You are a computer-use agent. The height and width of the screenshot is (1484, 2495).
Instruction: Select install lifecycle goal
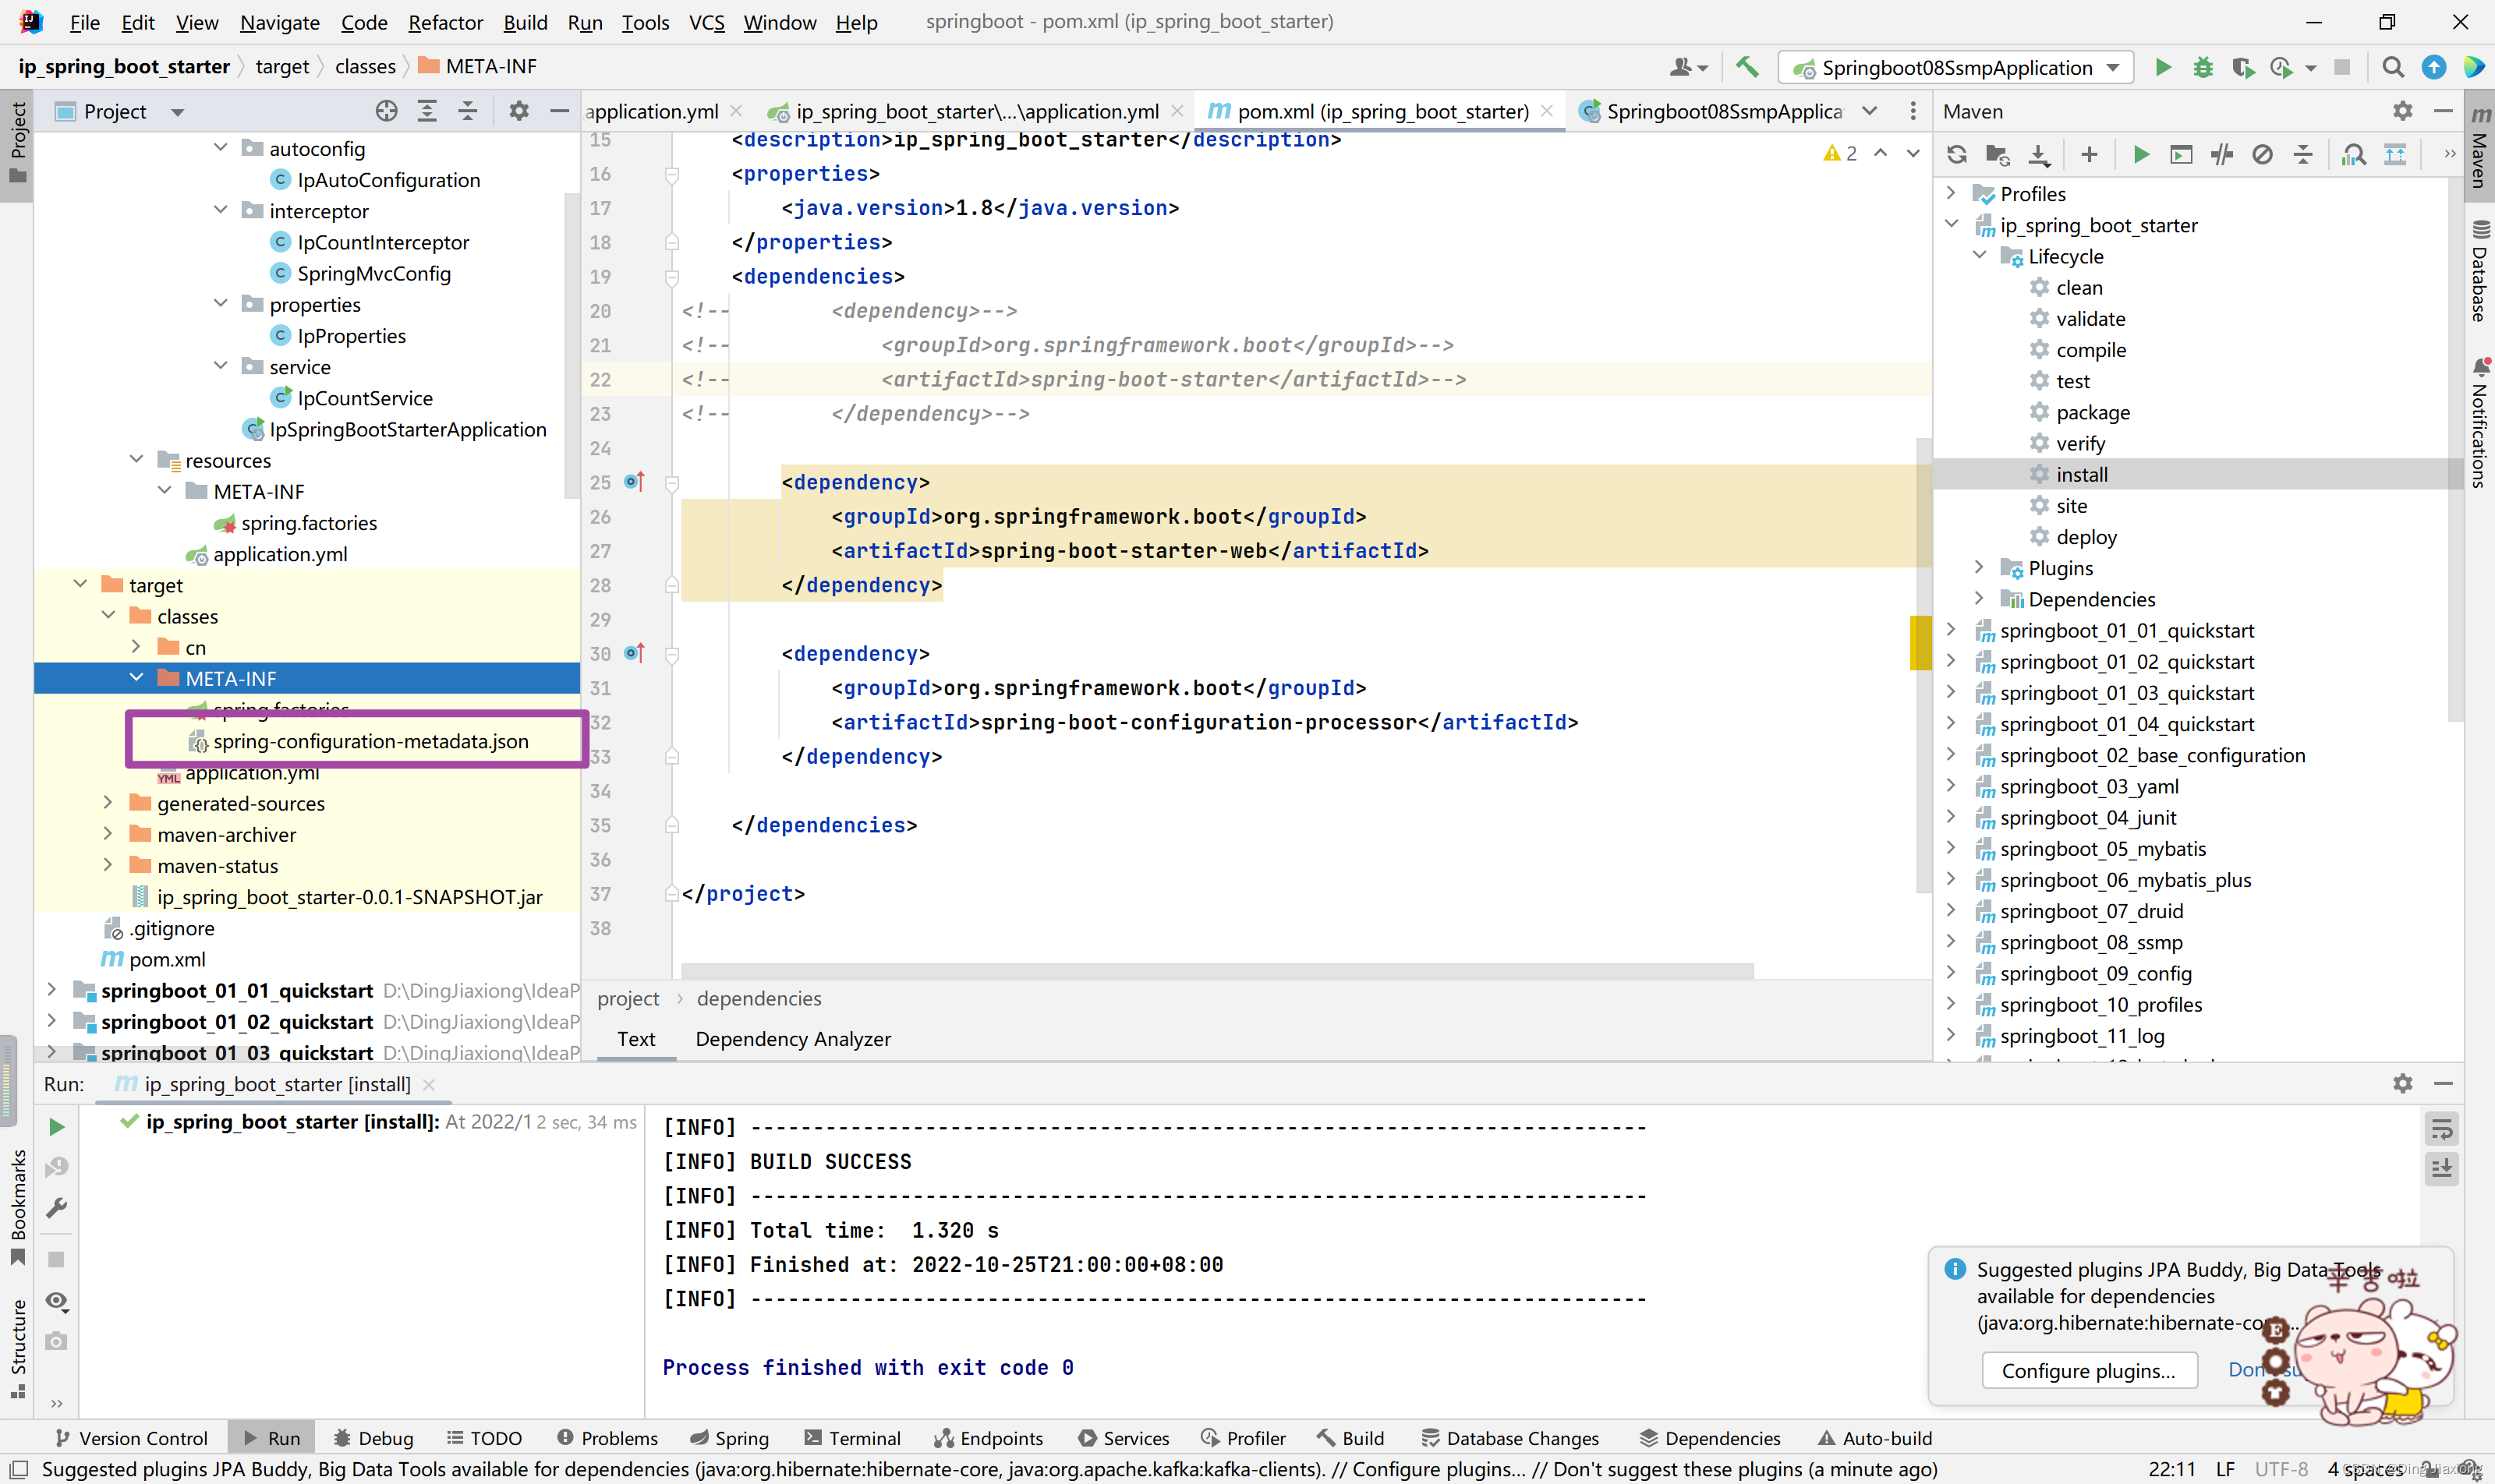pos(2082,474)
